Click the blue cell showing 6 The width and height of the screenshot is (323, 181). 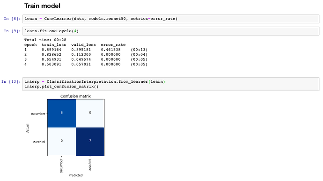62,113
